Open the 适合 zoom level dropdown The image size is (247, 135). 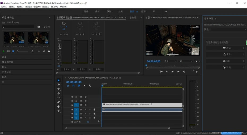pyautogui.click(x=170, y=61)
